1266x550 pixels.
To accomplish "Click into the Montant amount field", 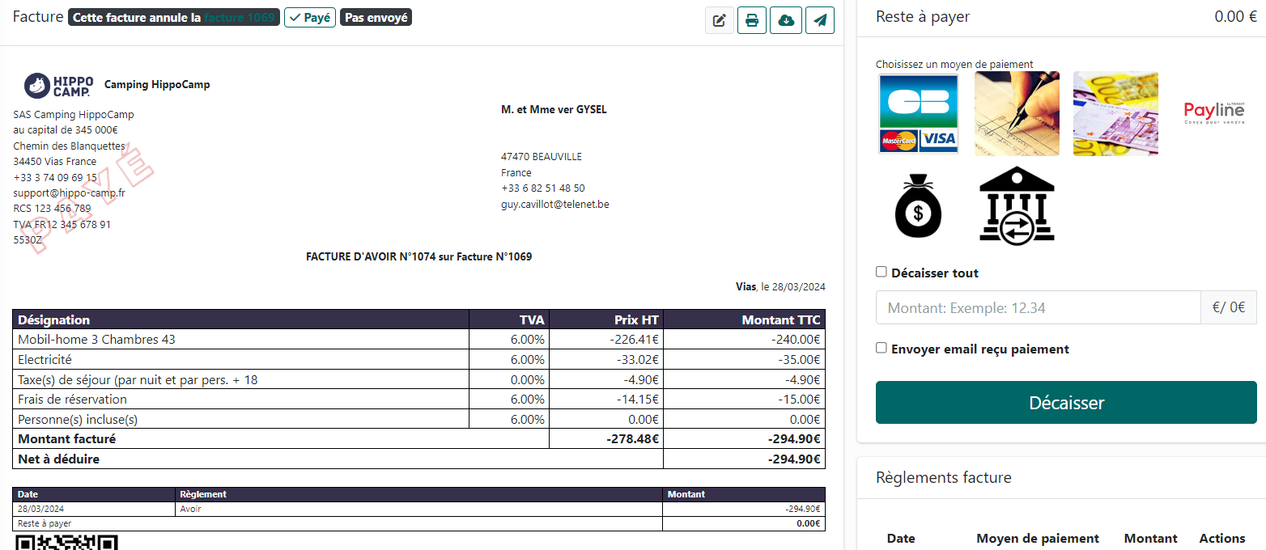I will (1038, 307).
